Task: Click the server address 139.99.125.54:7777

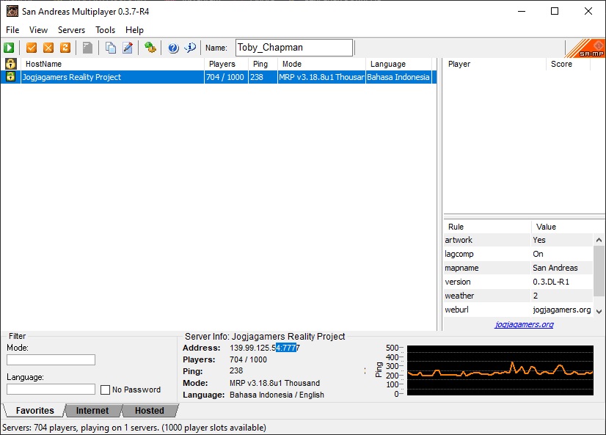Action: pyautogui.click(x=265, y=348)
